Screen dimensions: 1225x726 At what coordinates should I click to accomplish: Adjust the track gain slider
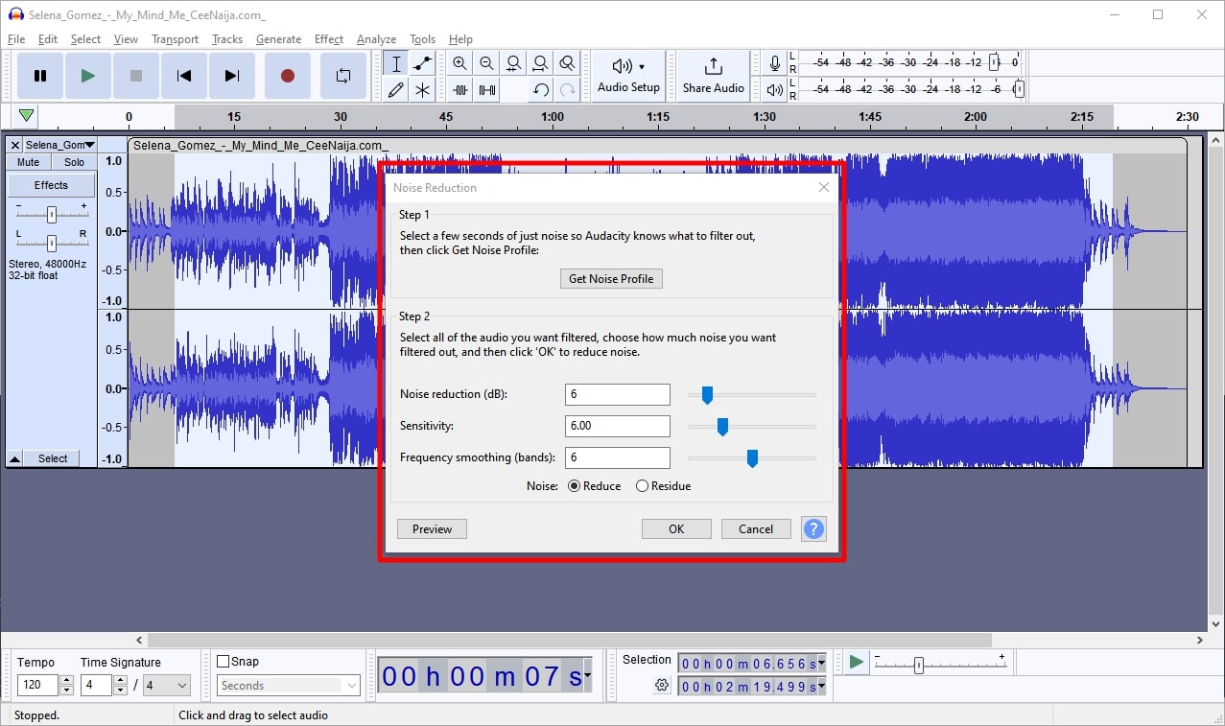point(52,214)
